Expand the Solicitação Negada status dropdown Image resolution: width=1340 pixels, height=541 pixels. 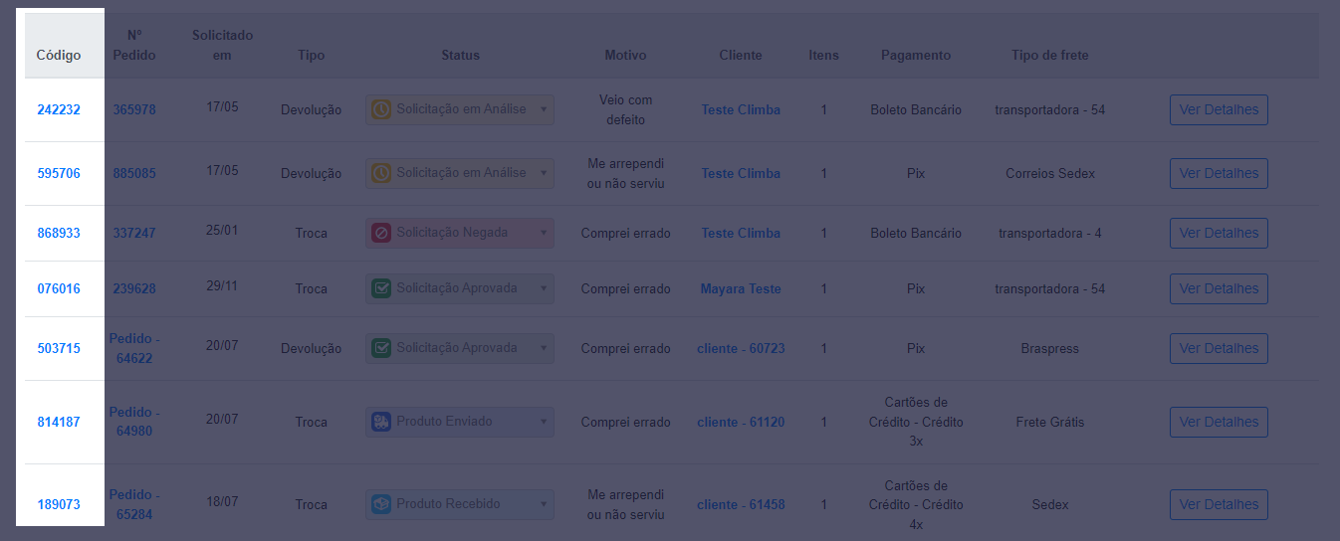pyautogui.click(x=460, y=233)
